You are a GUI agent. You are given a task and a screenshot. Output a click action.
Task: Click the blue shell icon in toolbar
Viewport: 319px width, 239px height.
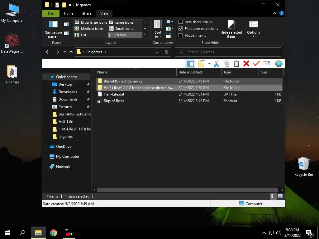(x=279, y=63)
